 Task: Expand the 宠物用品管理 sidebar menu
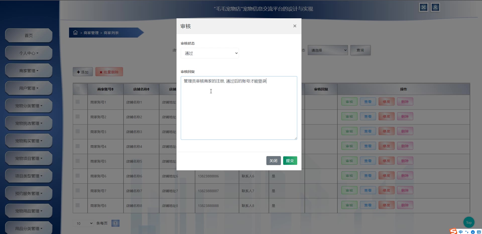point(29,211)
